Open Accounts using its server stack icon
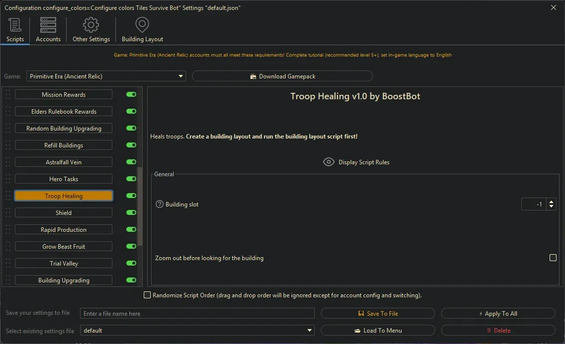The width and height of the screenshot is (565, 344). (x=48, y=24)
